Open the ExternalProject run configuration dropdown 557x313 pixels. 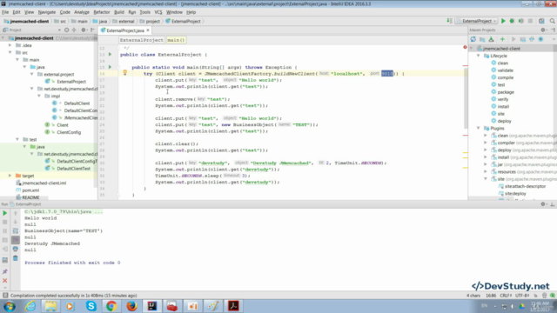[477, 21]
